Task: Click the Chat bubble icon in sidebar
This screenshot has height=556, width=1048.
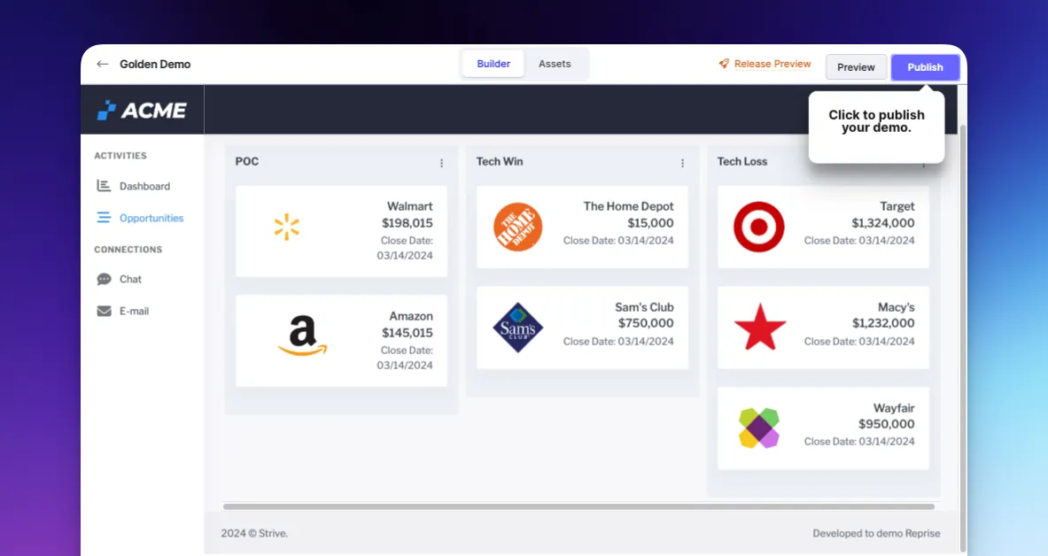Action: tap(104, 279)
